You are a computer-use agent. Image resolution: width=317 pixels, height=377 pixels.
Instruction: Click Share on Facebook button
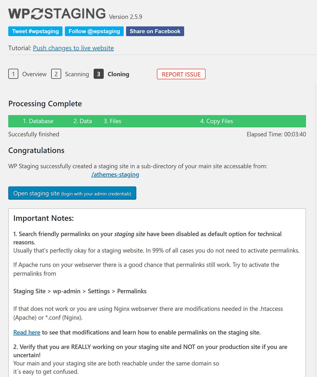pyautogui.click(x=155, y=31)
